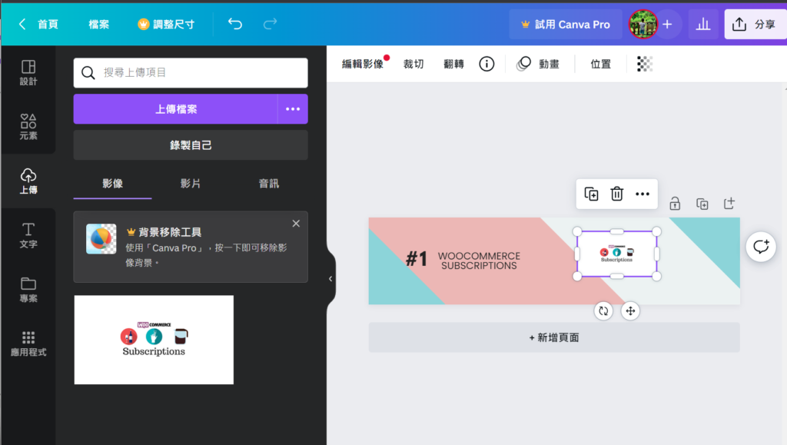Click the rotate handle below image
Screen dimensions: 787x445
click(x=603, y=311)
